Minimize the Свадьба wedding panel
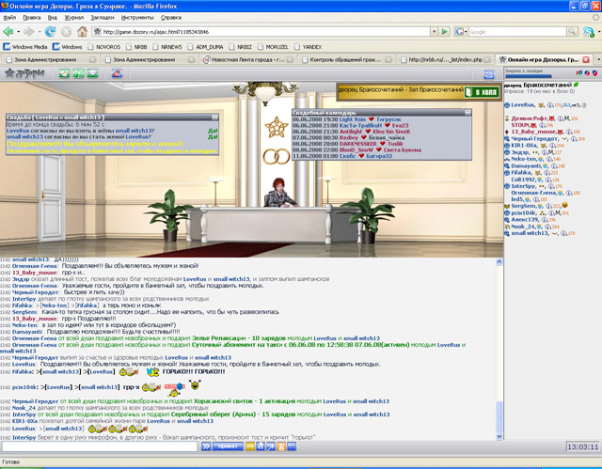This screenshot has width=602, height=469. 215,117
